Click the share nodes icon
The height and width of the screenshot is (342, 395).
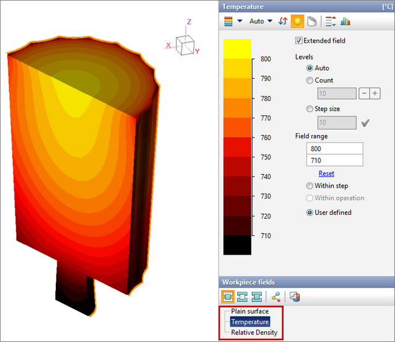coord(276,297)
